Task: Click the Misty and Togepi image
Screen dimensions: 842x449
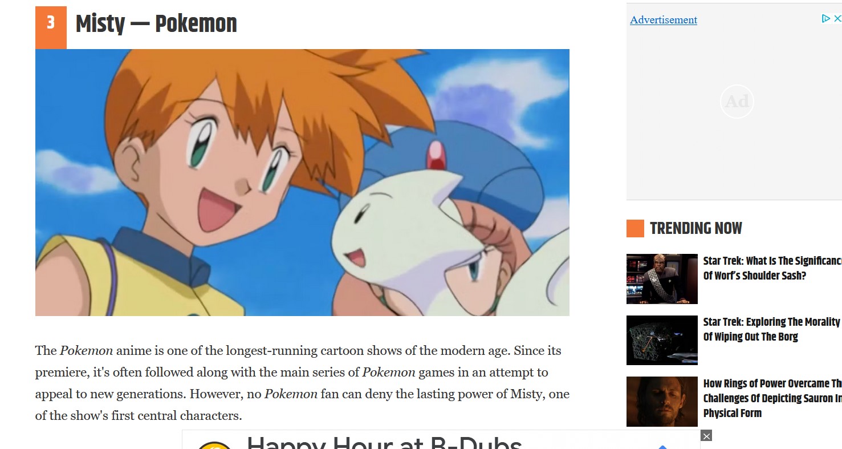Action: pyautogui.click(x=302, y=183)
